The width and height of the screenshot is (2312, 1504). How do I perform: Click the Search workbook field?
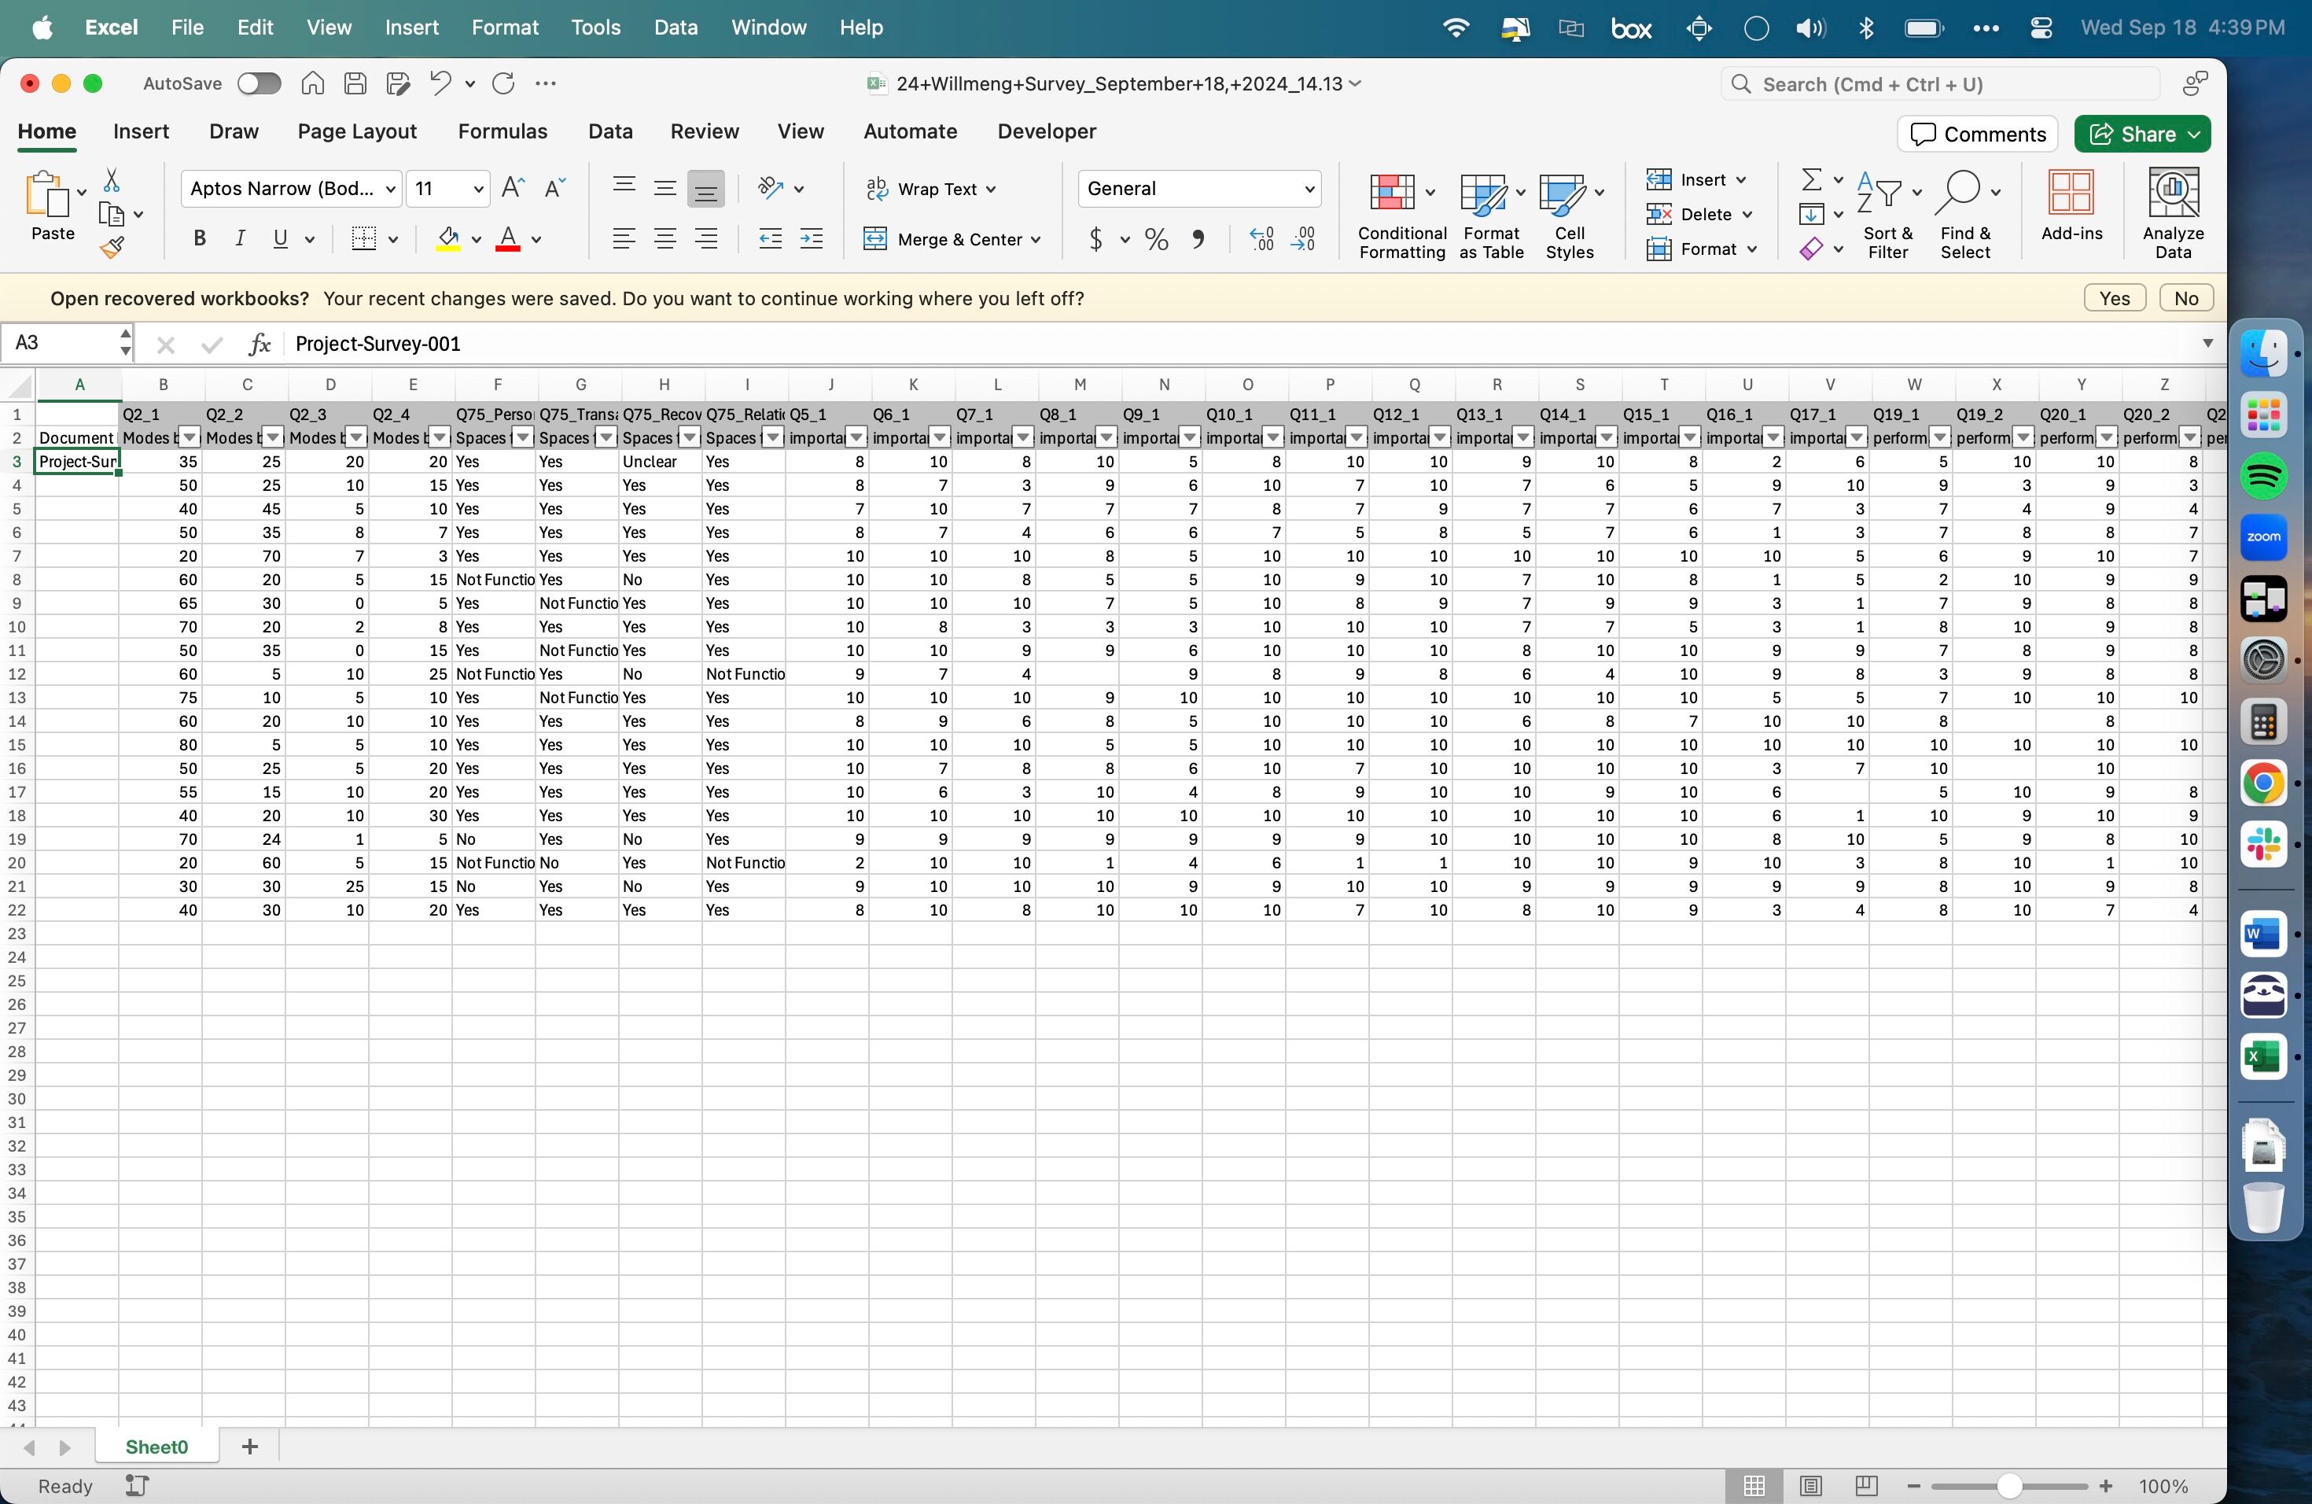tap(1939, 84)
